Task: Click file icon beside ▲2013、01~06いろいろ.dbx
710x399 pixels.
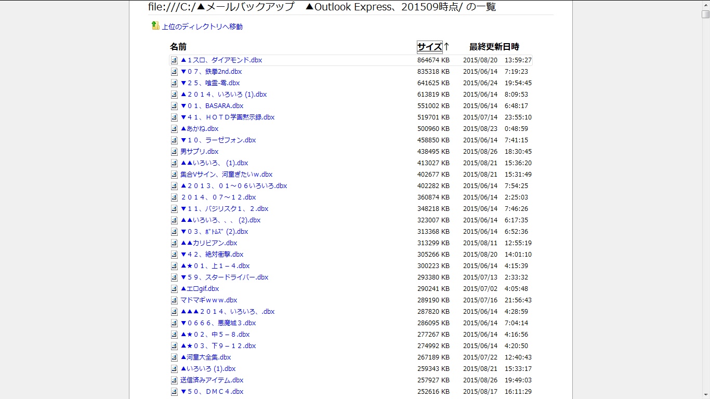Action: (175, 186)
